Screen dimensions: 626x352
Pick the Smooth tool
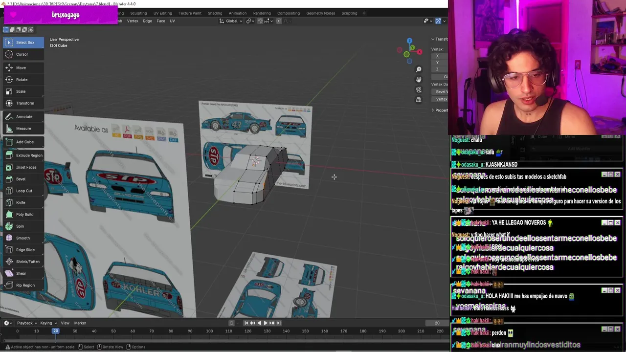[x=22, y=238]
